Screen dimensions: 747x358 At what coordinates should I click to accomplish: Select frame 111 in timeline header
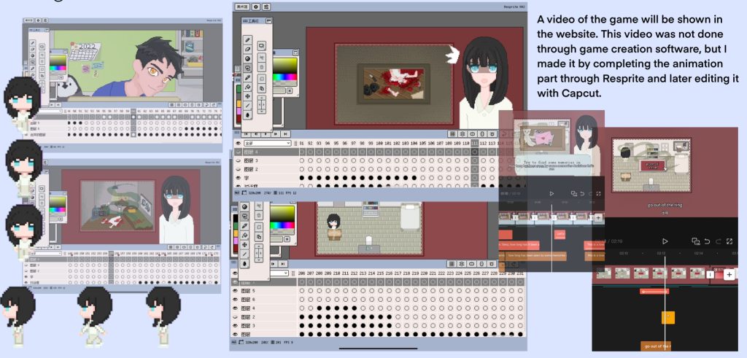pos(474,144)
